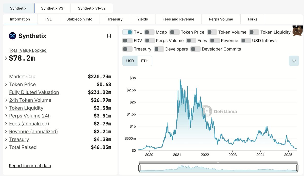Expand the Fees (annualized) row

tap(6, 124)
